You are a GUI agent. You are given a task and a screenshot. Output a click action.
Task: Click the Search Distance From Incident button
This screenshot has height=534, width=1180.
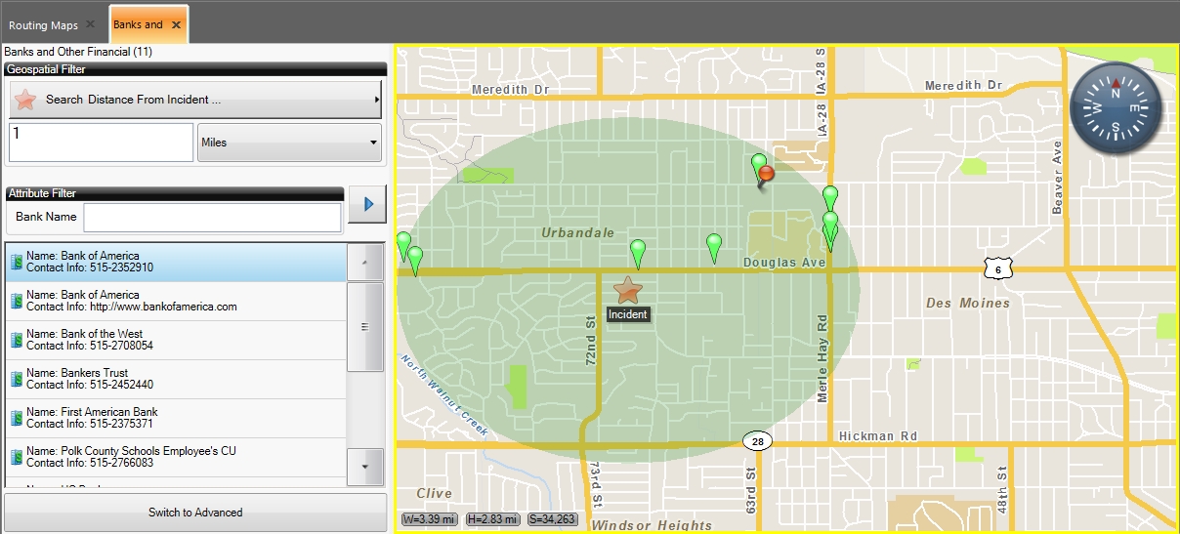tap(195, 100)
